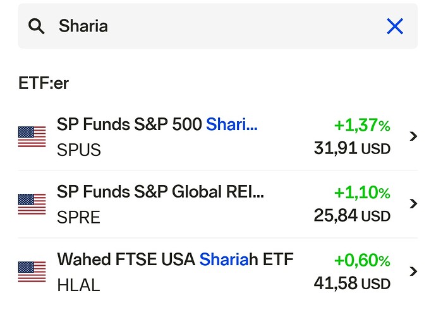Open SP Funds S&P 500 Sharia ETF
The height and width of the screenshot is (310, 436).
pos(157,125)
